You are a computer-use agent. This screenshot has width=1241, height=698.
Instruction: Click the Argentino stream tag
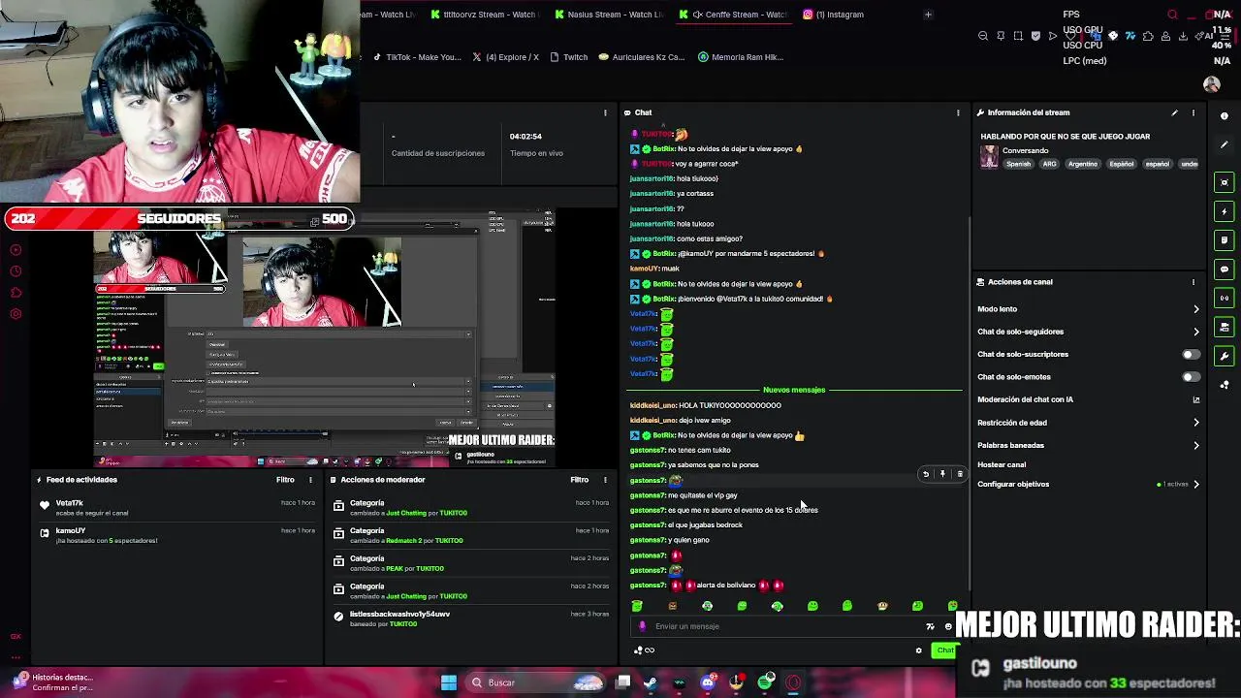pos(1082,164)
